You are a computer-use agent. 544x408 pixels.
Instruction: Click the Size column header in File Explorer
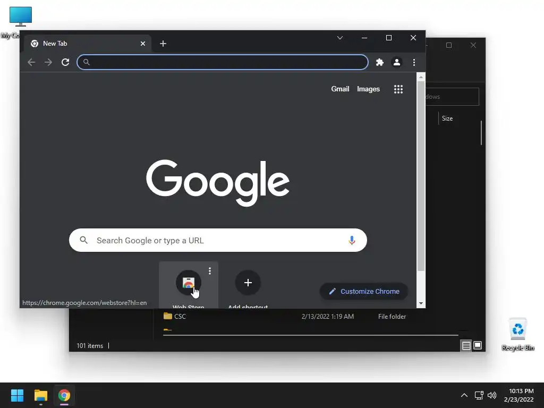(447, 118)
